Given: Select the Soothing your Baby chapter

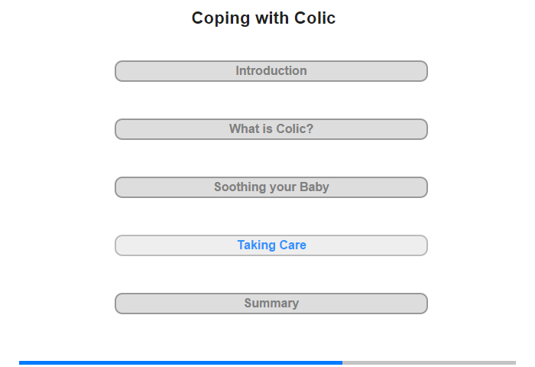Looking at the screenshot, I should [x=271, y=187].
